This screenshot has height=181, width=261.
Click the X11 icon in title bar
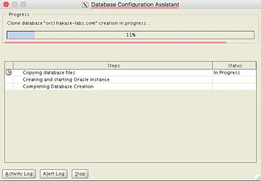[x=85, y=5]
